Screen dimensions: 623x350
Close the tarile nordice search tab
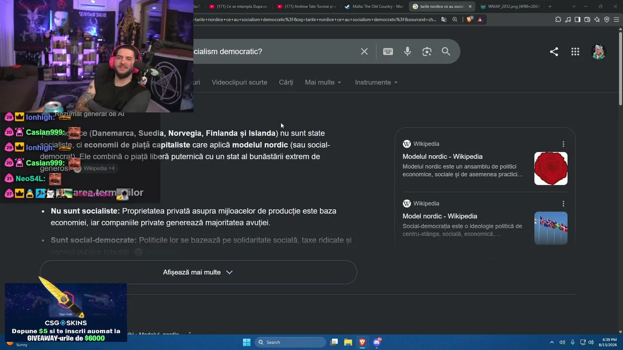click(x=470, y=6)
